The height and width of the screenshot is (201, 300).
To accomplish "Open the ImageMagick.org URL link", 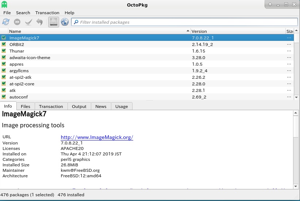I will [97, 137].
